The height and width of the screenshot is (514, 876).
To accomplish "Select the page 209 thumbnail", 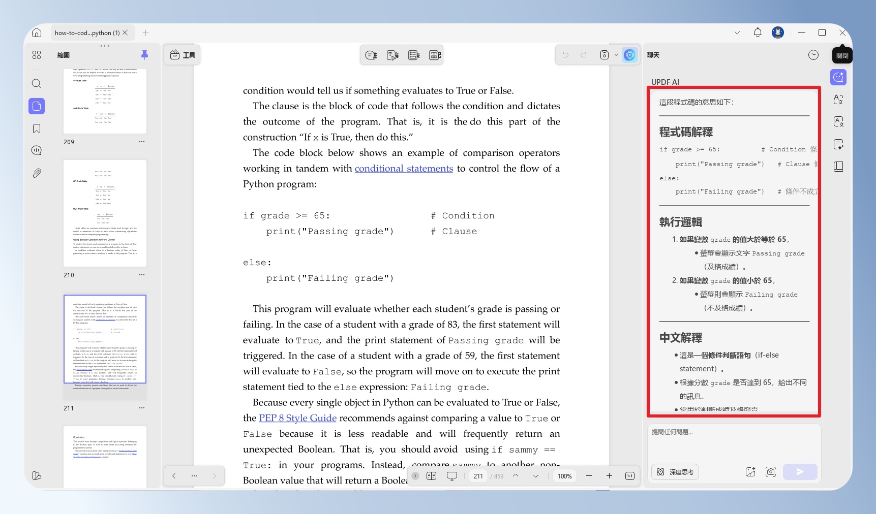I will tap(105, 102).
